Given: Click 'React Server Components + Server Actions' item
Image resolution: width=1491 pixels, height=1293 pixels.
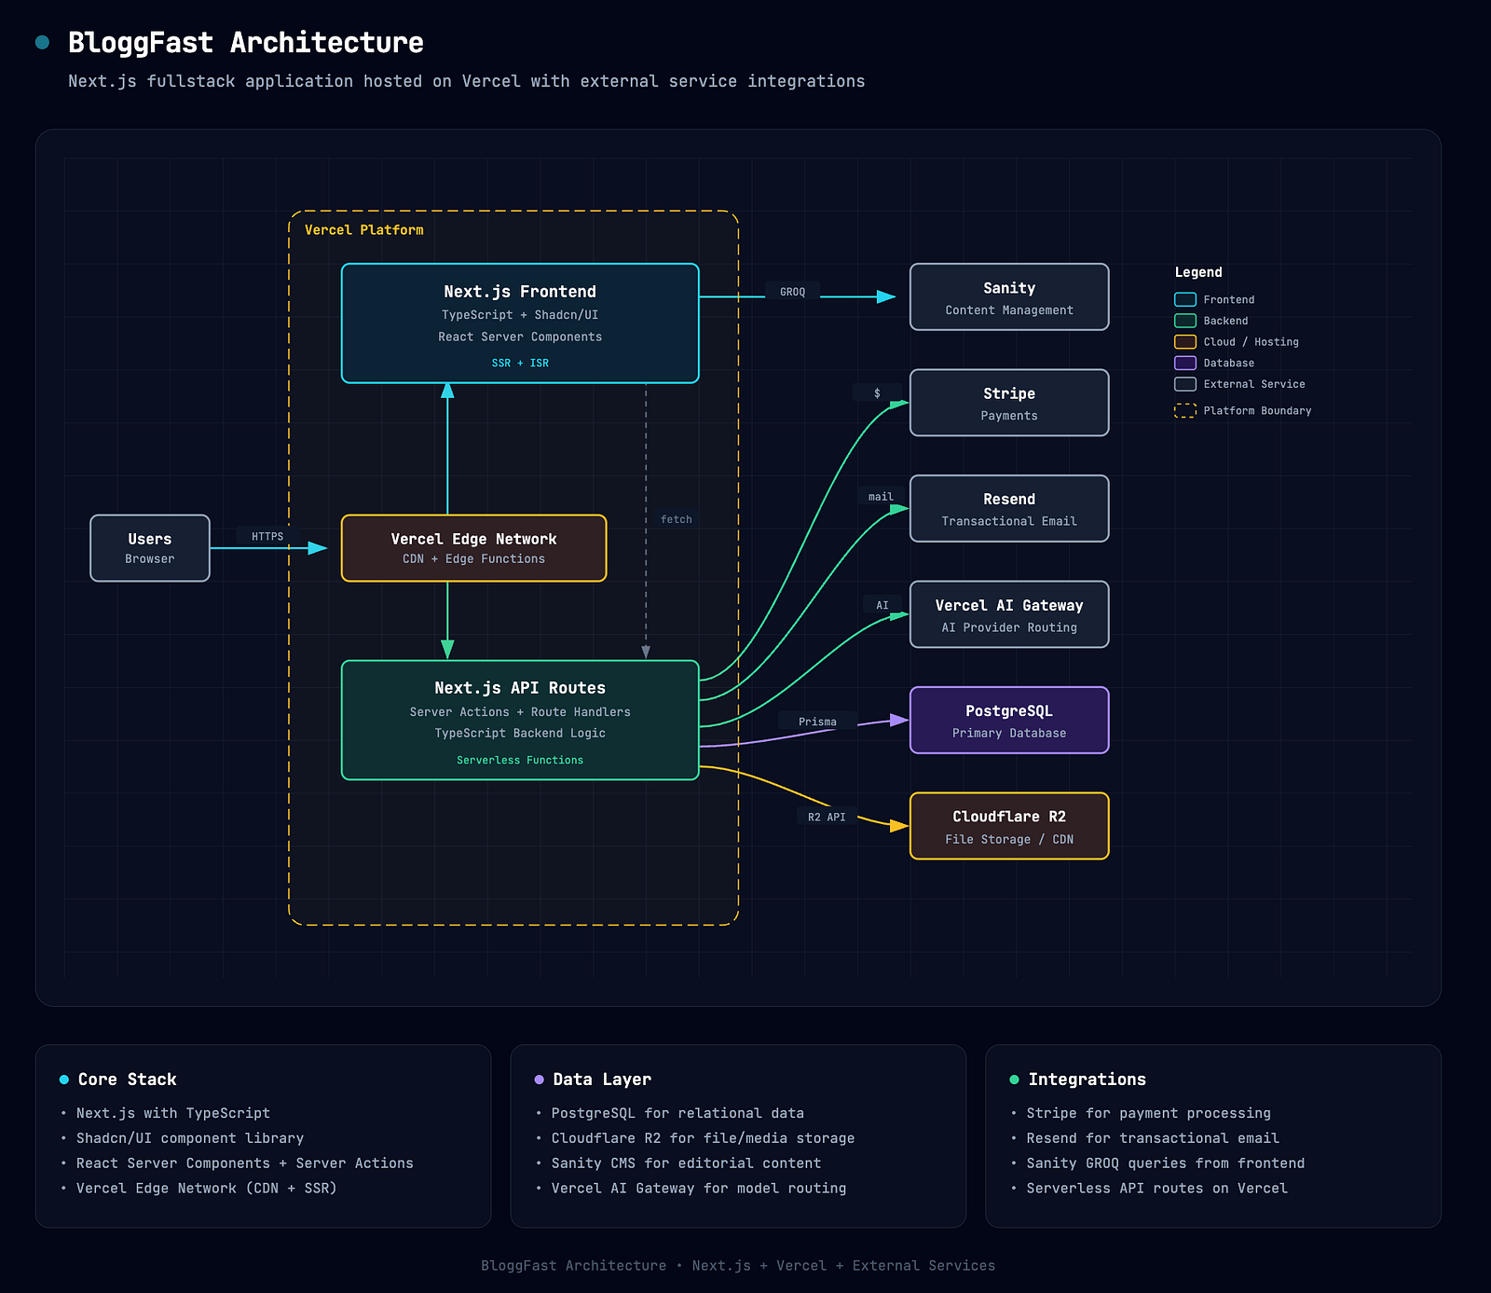Looking at the screenshot, I should (x=245, y=1163).
